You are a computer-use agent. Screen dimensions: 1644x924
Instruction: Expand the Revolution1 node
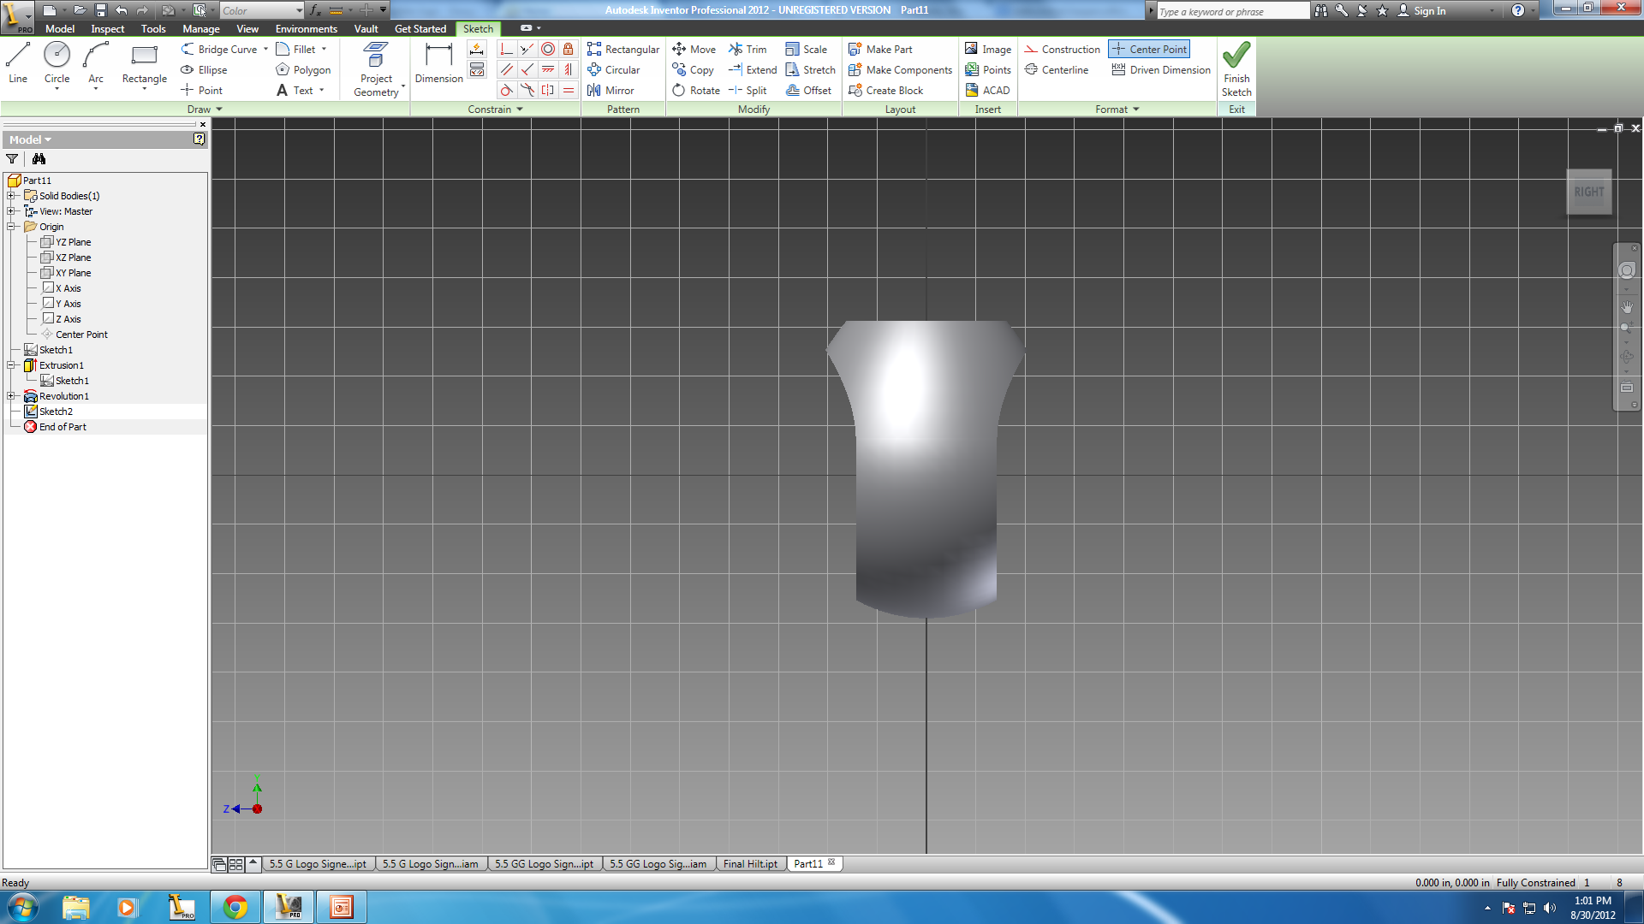11,396
